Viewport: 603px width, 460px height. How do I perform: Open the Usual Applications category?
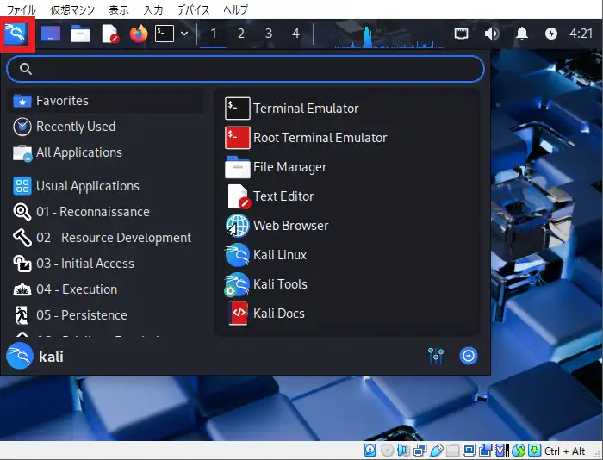coord(105,186)
